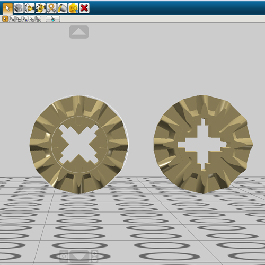Choose the Hinge rotation tool

pyautogui.click(x=30, y=8)
